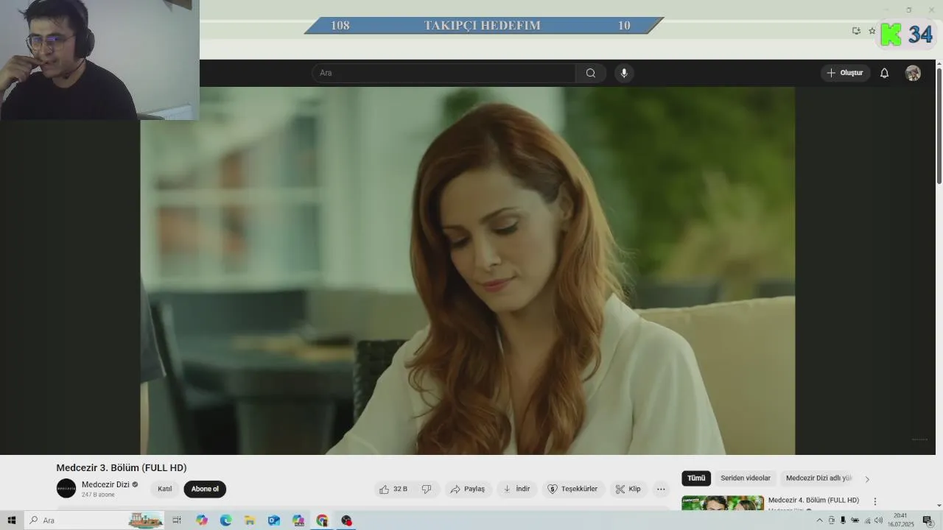
Task: Focus the YouTube Ara search field
Action: coord(444,73)
